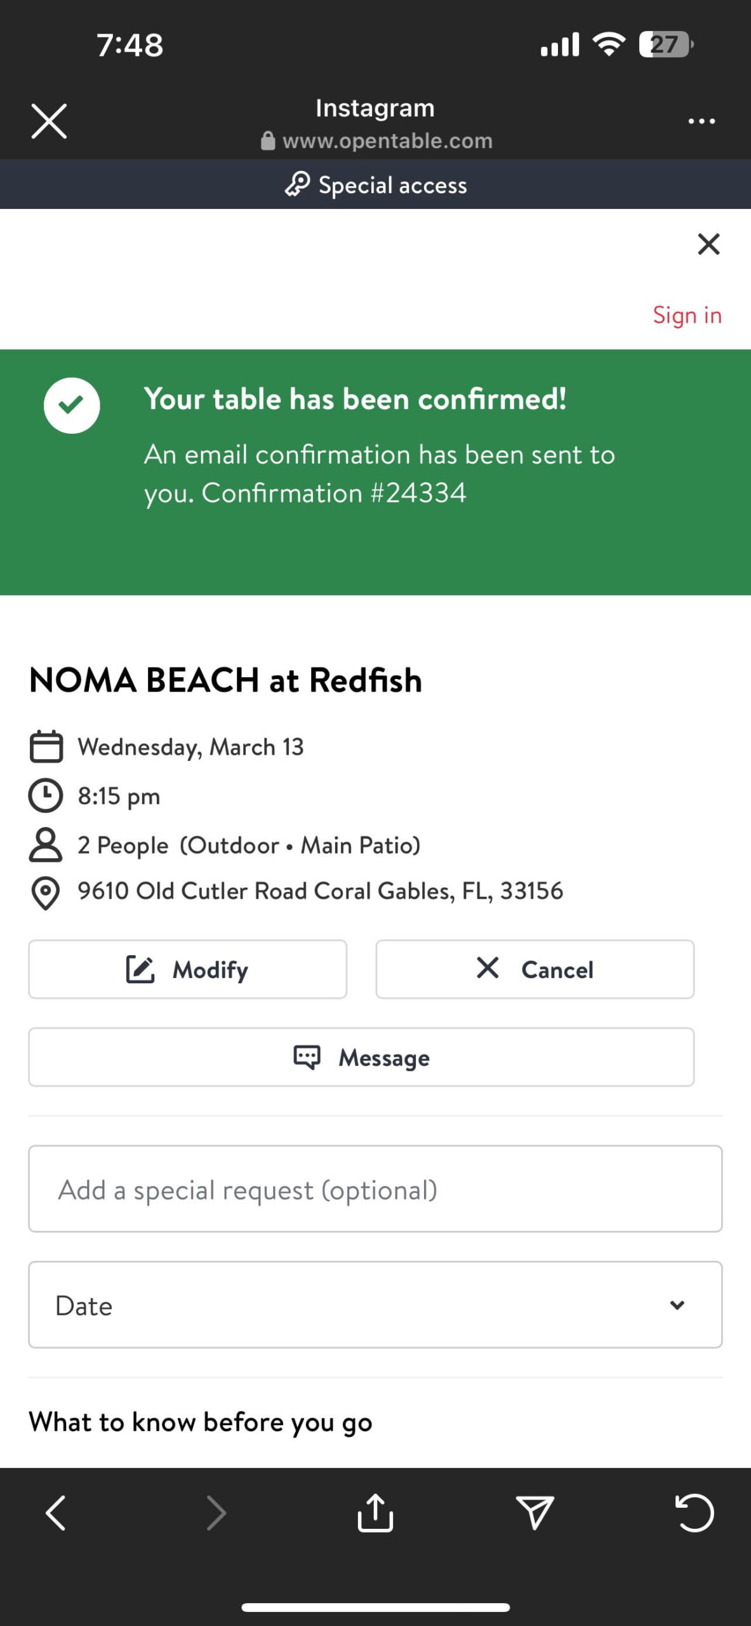Send page via the paper-plane icon

click(535, 1513)
